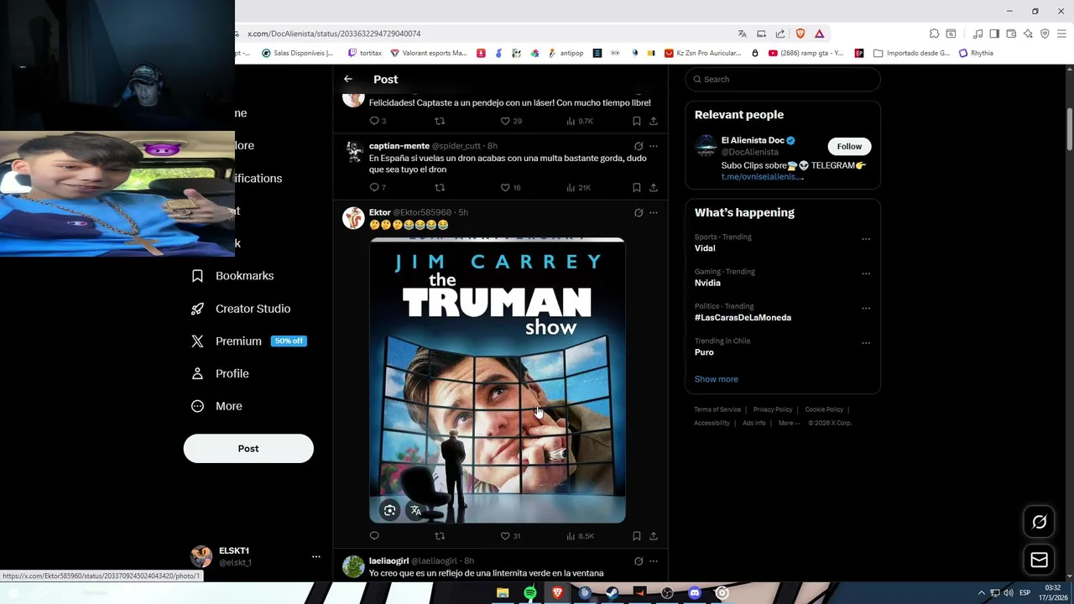Viewport: 1074px width, 604px height.
Task: Click Brave Shields icon in address bar
Action: [x=800, y=34]
